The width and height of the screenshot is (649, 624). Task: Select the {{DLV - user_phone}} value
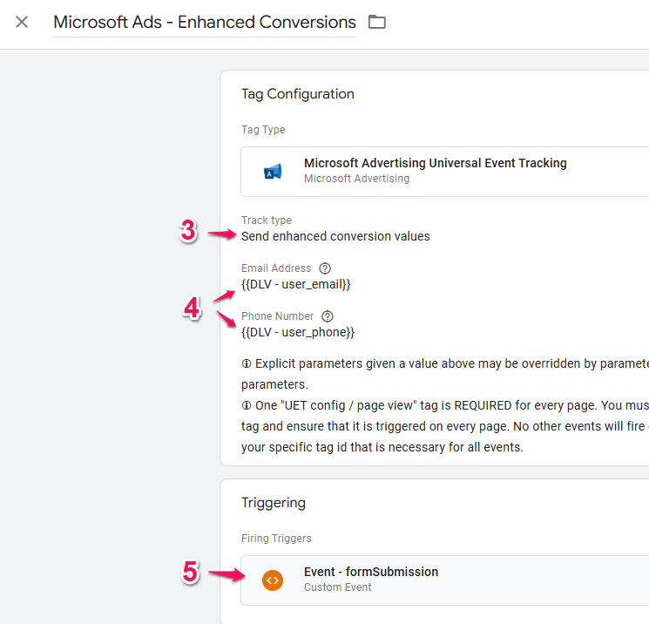click(298, 333)
